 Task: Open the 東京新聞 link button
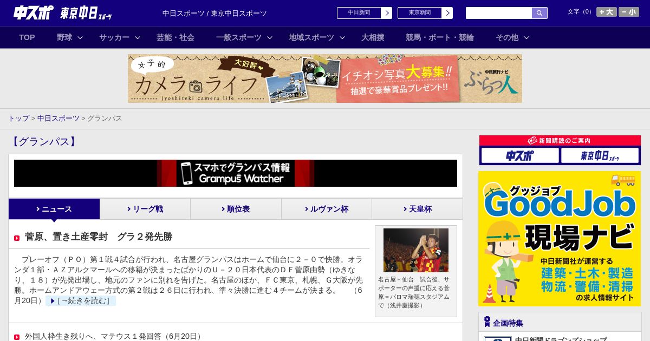(x=419, y=13)
